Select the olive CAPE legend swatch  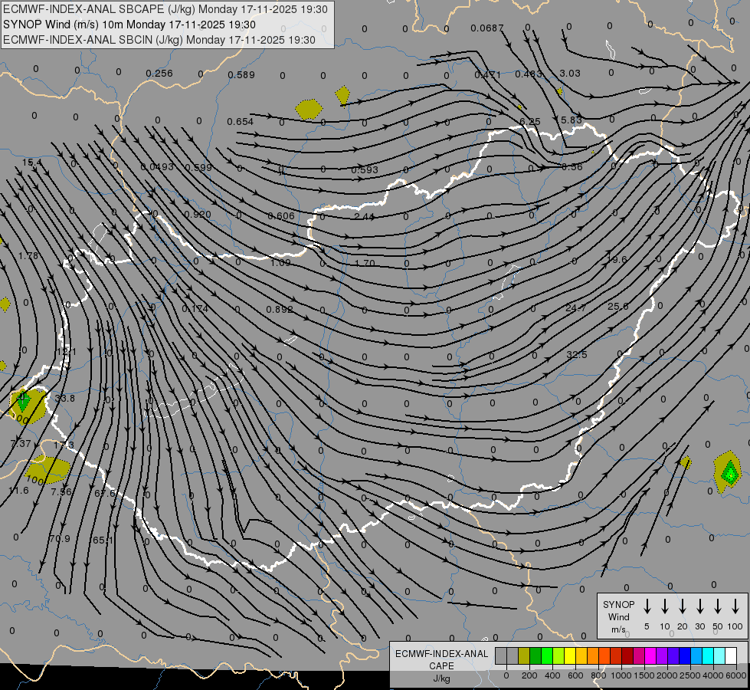(x=524, y=655)
